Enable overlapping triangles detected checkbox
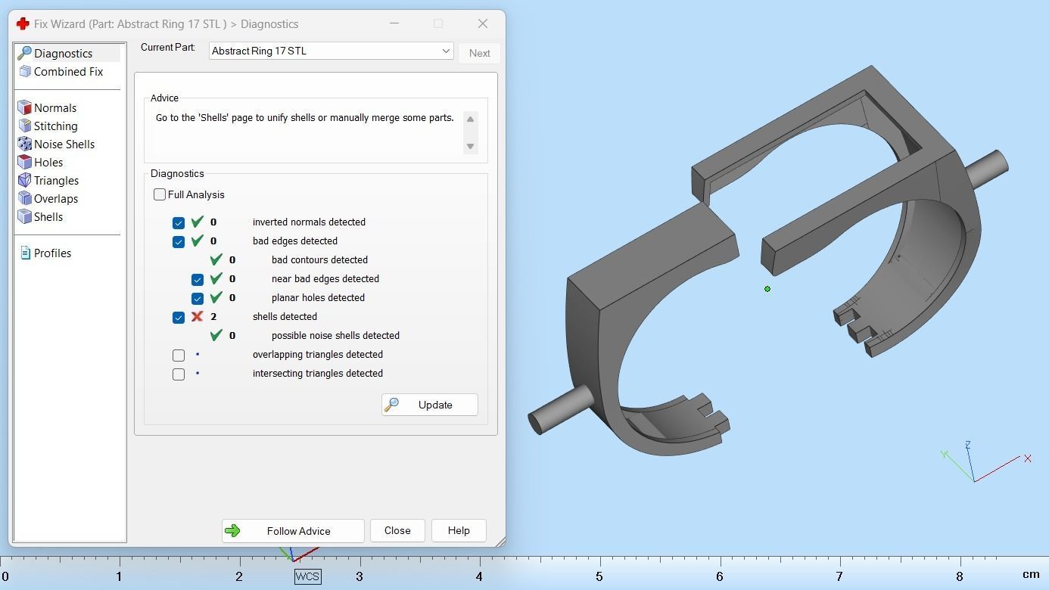Image resolution: width=1049 pixels, height=590 pixels. pyautogui.click(x=179, y=355)
